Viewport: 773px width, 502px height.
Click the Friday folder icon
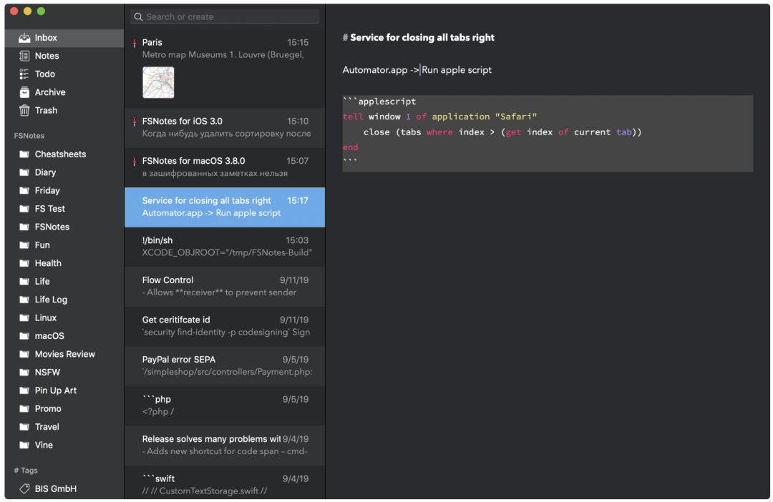coord(24,191)
